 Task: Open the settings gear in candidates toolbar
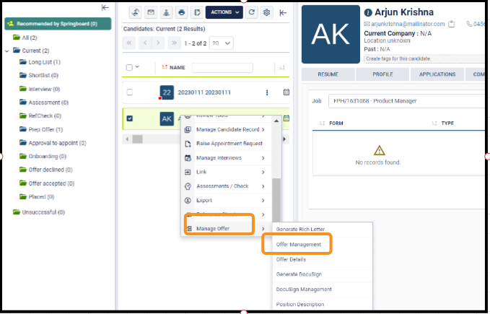tap(267, 12)
